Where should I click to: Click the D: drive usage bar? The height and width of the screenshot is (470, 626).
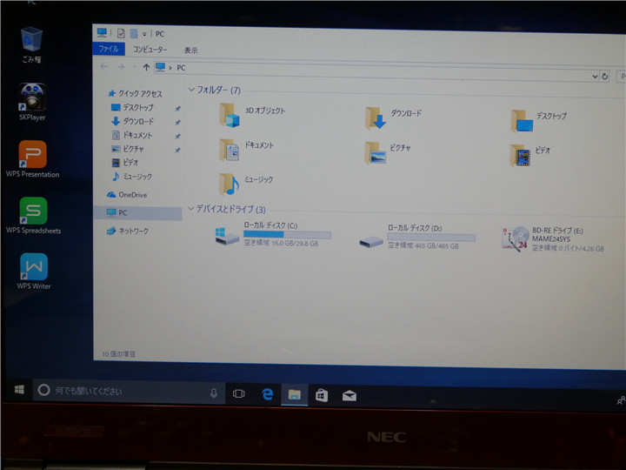coord(431,238)
